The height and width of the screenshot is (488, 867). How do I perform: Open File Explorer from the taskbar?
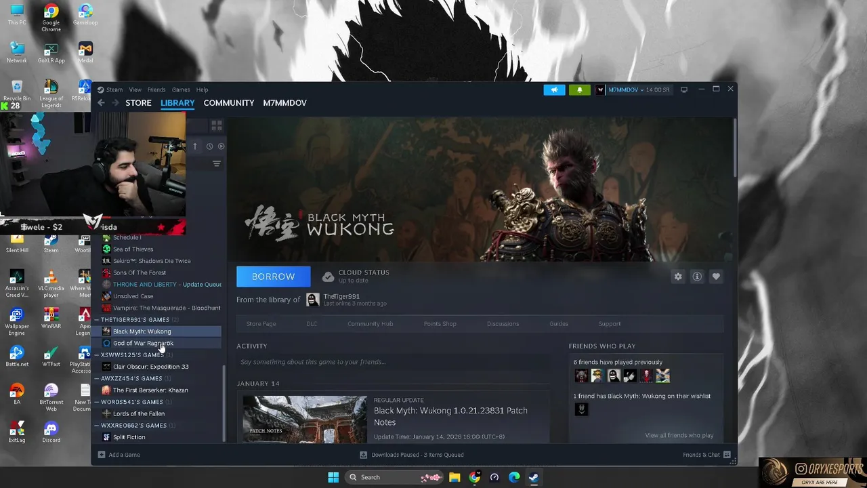tap(454, 477)
